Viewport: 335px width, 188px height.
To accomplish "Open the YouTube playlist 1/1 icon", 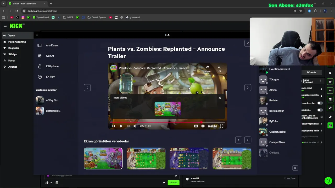I will pyautogui.click(x=219, y=69).
